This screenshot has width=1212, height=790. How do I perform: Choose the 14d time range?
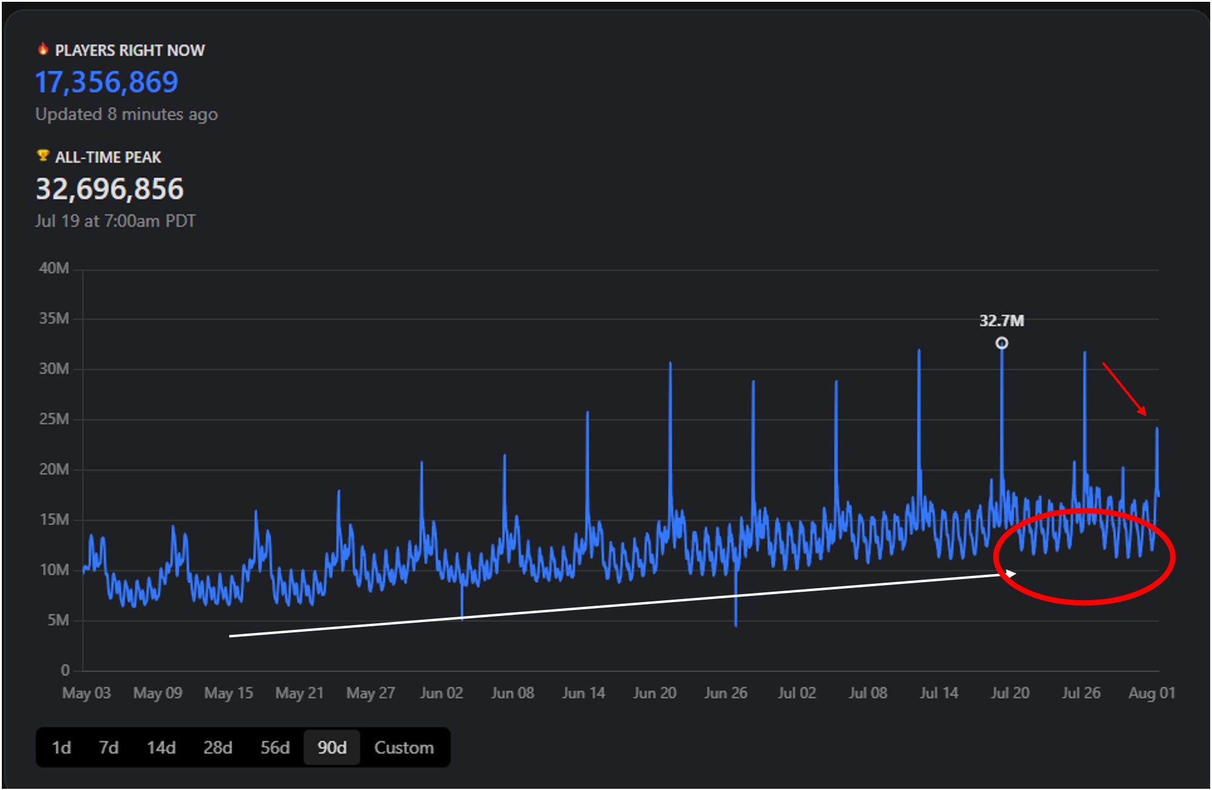tap(161, 748)
